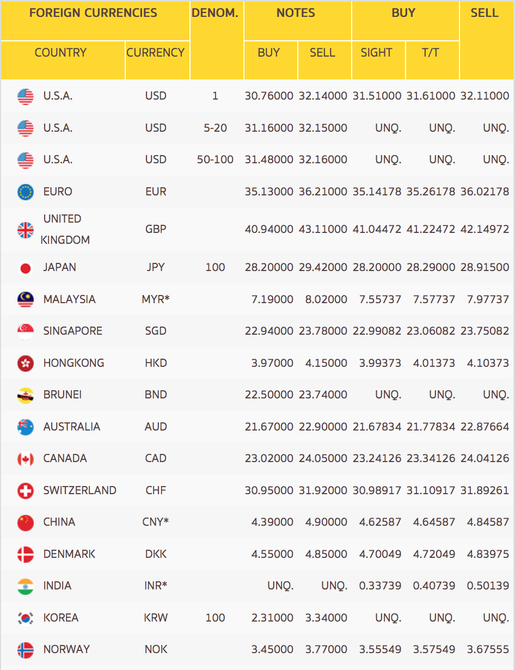This screenshot has height=670, width=515.
Task: Click the Hong Kong flag icon
Action: tap(26, 363)
